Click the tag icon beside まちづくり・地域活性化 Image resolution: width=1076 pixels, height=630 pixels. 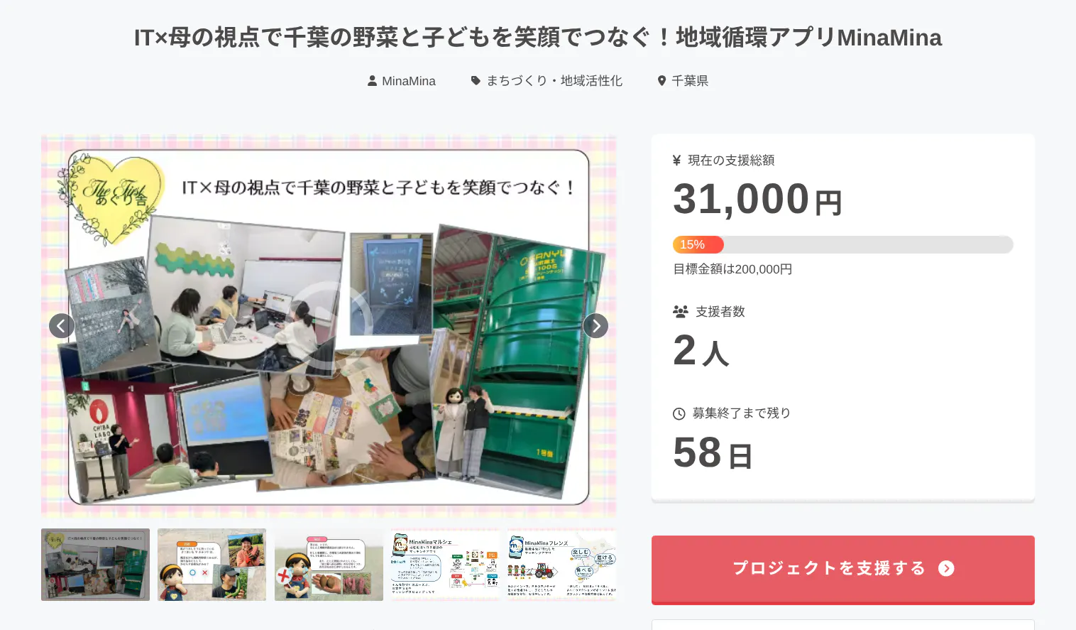(x=476, y=81)
